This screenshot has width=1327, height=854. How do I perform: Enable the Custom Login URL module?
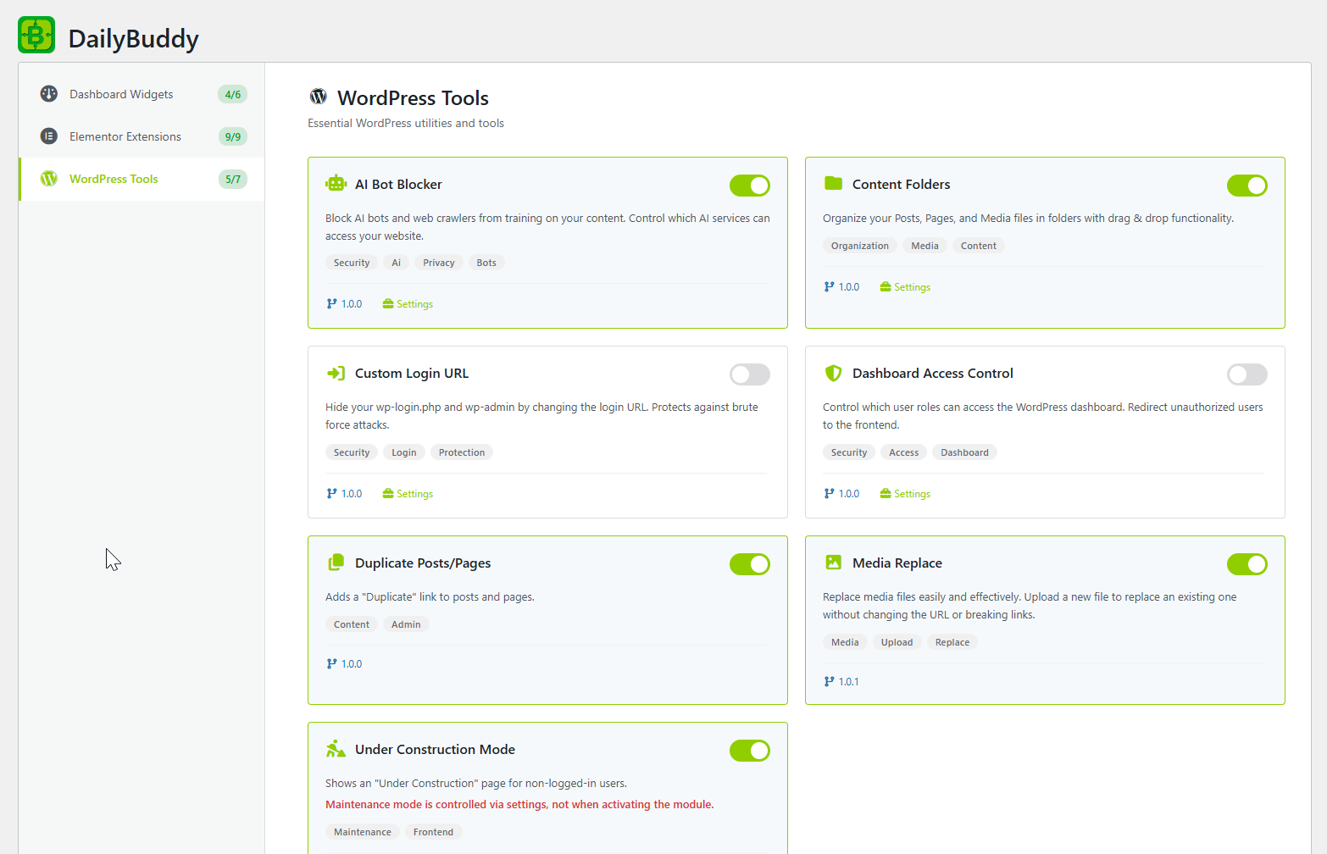coord(749,374)
